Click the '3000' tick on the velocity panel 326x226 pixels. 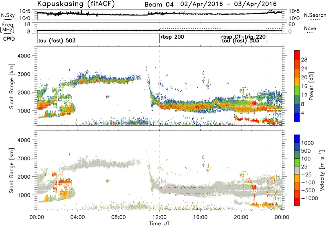click(x=24, y=158)
